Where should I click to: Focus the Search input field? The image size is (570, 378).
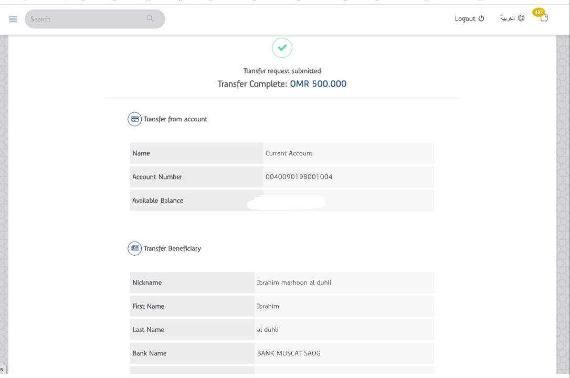point(84,19)
